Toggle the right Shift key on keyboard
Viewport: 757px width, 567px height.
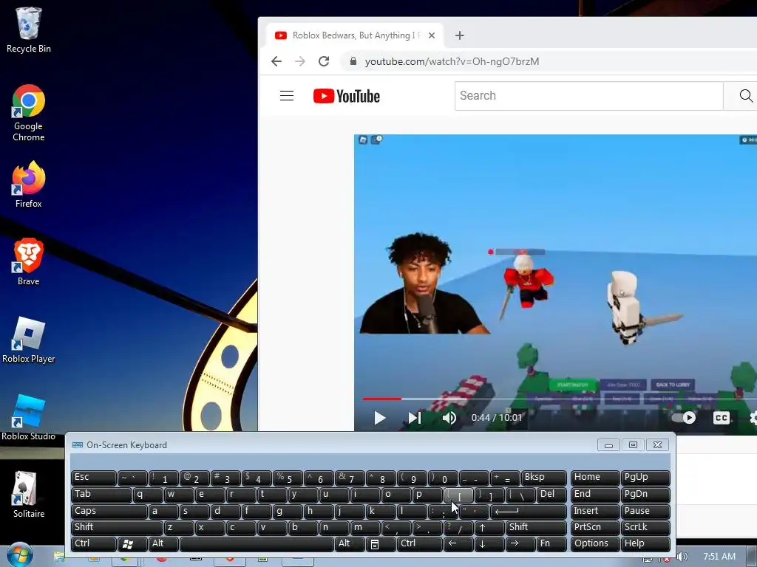[536, 527]
